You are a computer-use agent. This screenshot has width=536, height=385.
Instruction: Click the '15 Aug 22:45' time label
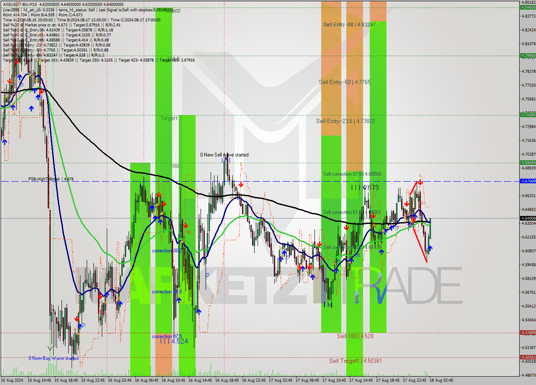(93, 380)
